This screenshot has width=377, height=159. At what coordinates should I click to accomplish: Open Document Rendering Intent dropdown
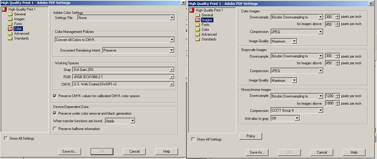pos(138,50)
